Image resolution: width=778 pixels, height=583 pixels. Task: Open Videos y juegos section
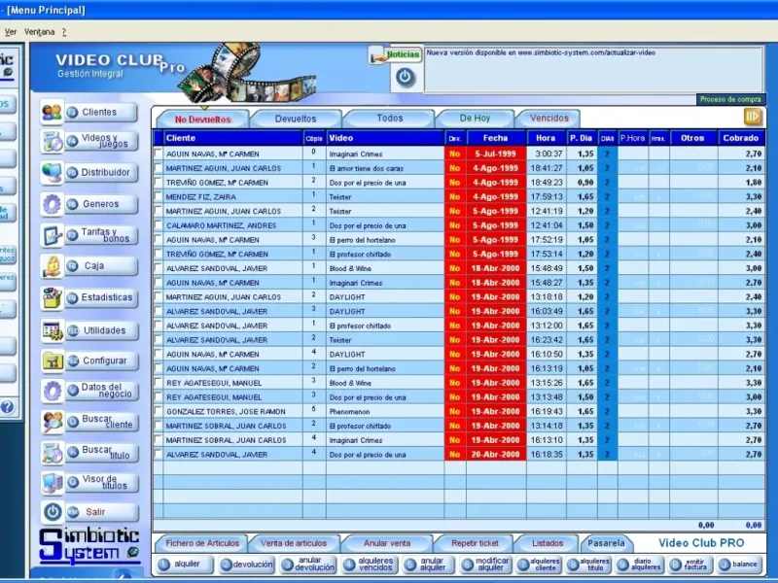(x=101, y=141)
